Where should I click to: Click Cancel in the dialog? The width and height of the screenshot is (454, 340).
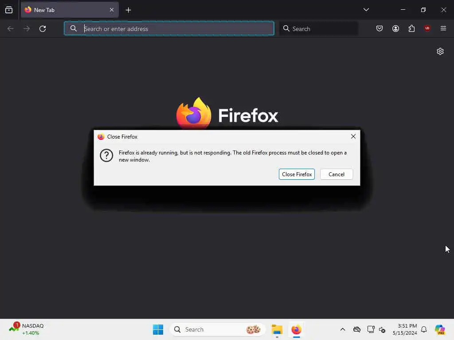(x=337, y=174)
